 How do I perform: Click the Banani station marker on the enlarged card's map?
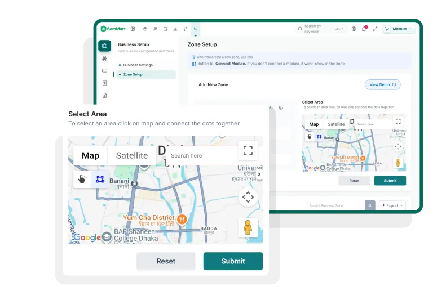coord(134,183)
